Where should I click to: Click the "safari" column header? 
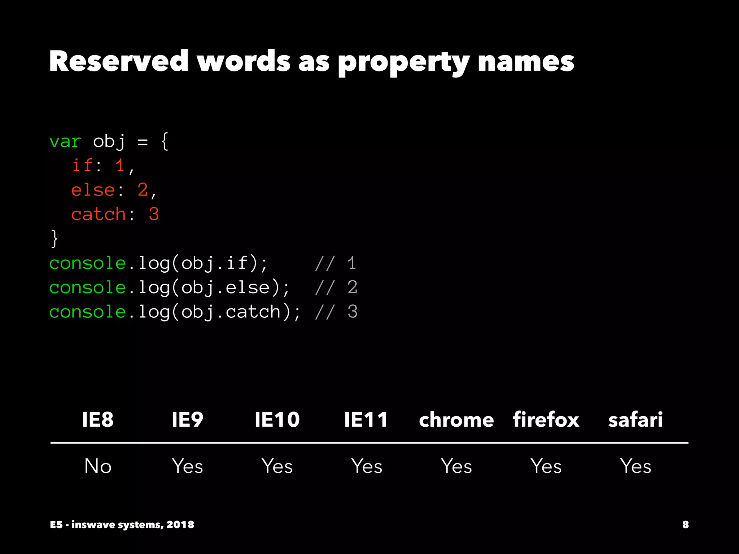click(635, 419)
